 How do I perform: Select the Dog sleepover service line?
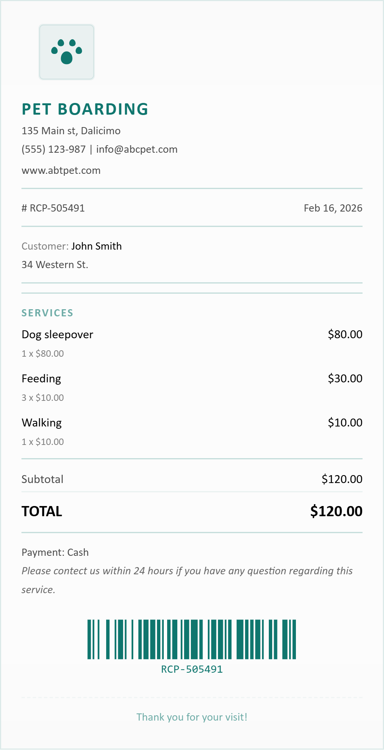pos(57,334)
